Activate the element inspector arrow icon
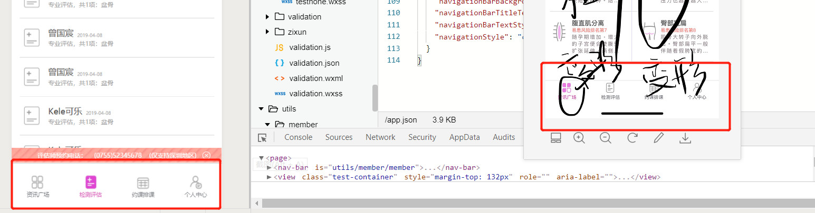The height and width of the screenshot is (213, 815). [262, 137]
